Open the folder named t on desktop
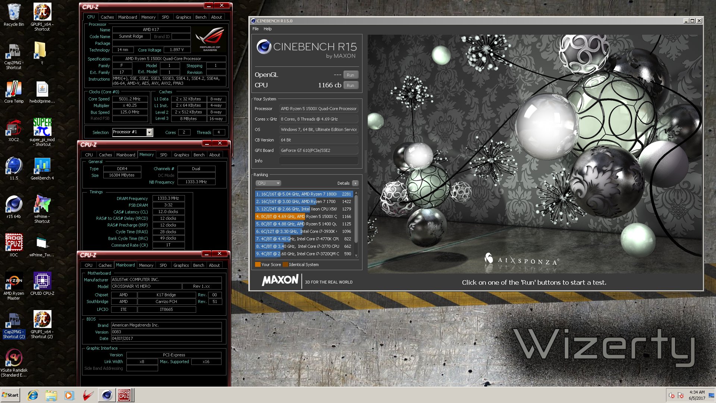The width and height of the screenshot is (716, 403). [x=40, y=53]
